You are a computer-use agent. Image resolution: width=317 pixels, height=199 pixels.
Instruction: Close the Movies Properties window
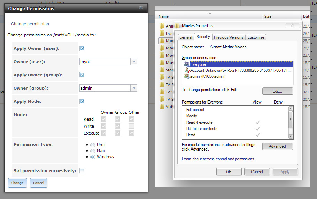point(292,25)
